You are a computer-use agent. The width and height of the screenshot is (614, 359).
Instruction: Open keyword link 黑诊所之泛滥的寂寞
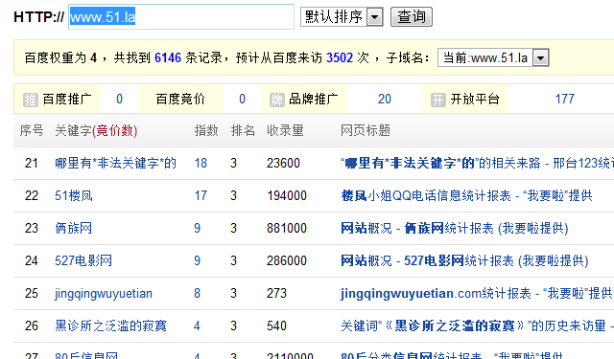click(x=110, y=325)
